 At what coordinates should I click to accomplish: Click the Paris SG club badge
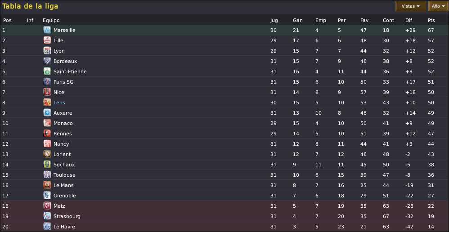click(47, 82)
